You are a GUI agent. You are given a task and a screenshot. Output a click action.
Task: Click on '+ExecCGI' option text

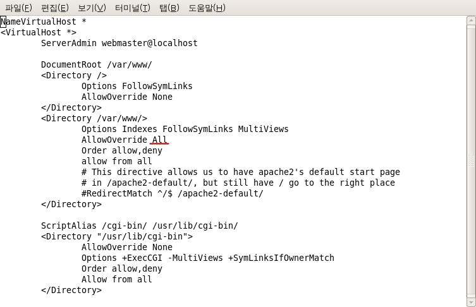(142, 258)
